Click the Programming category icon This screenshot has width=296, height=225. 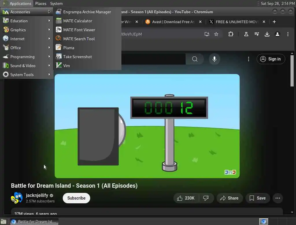pyautogui.click(x=6, y=56)
